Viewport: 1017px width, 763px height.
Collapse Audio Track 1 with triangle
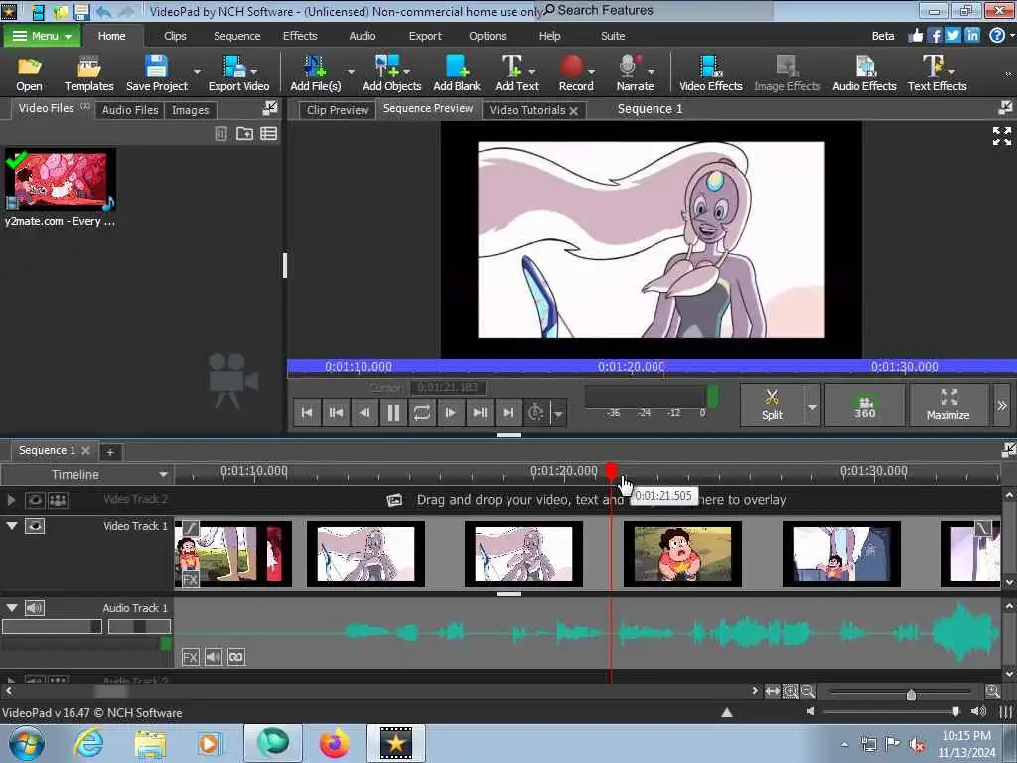[12, 607]
